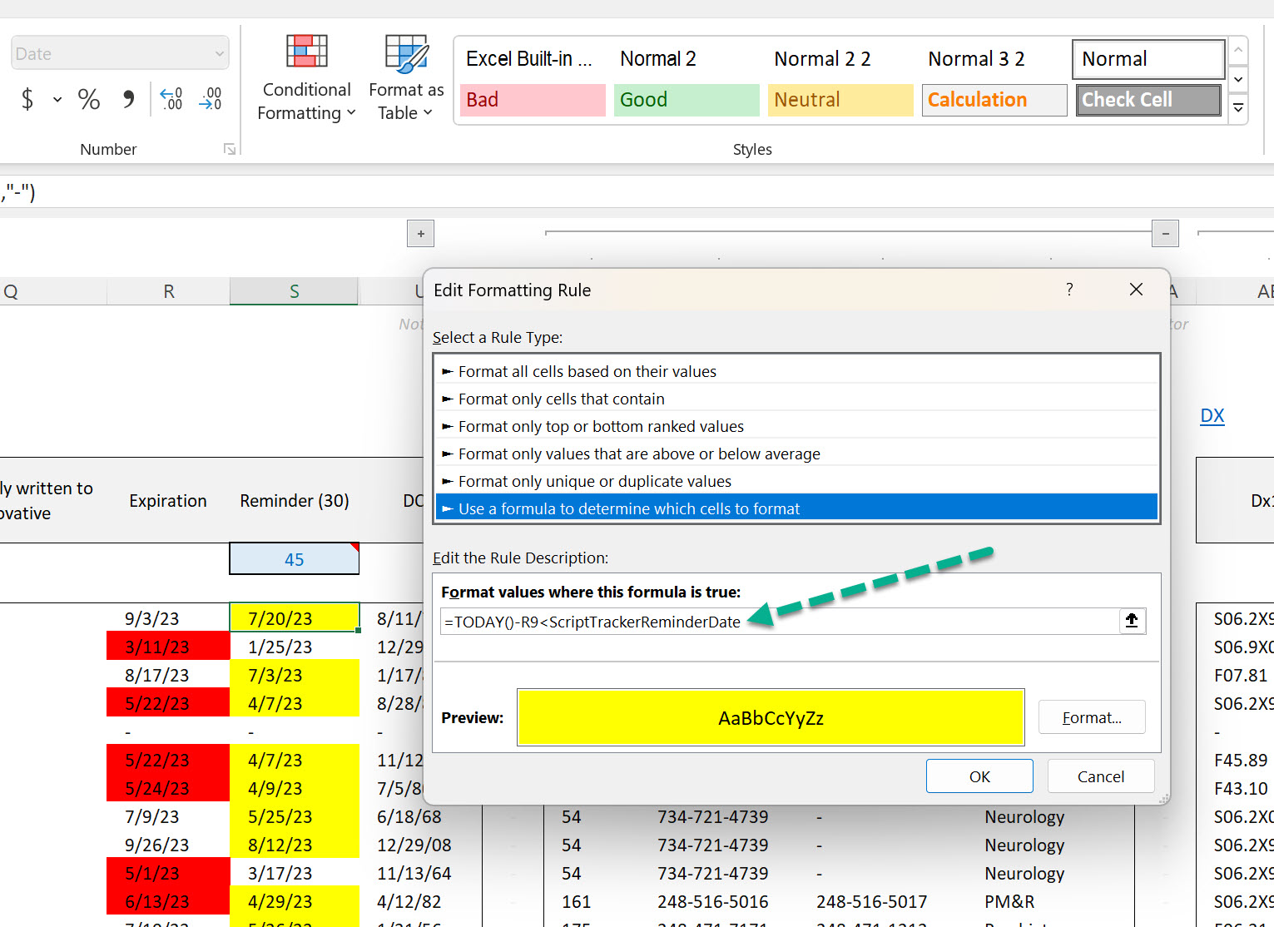Collapse the formula entry box

click(1132, 621)
